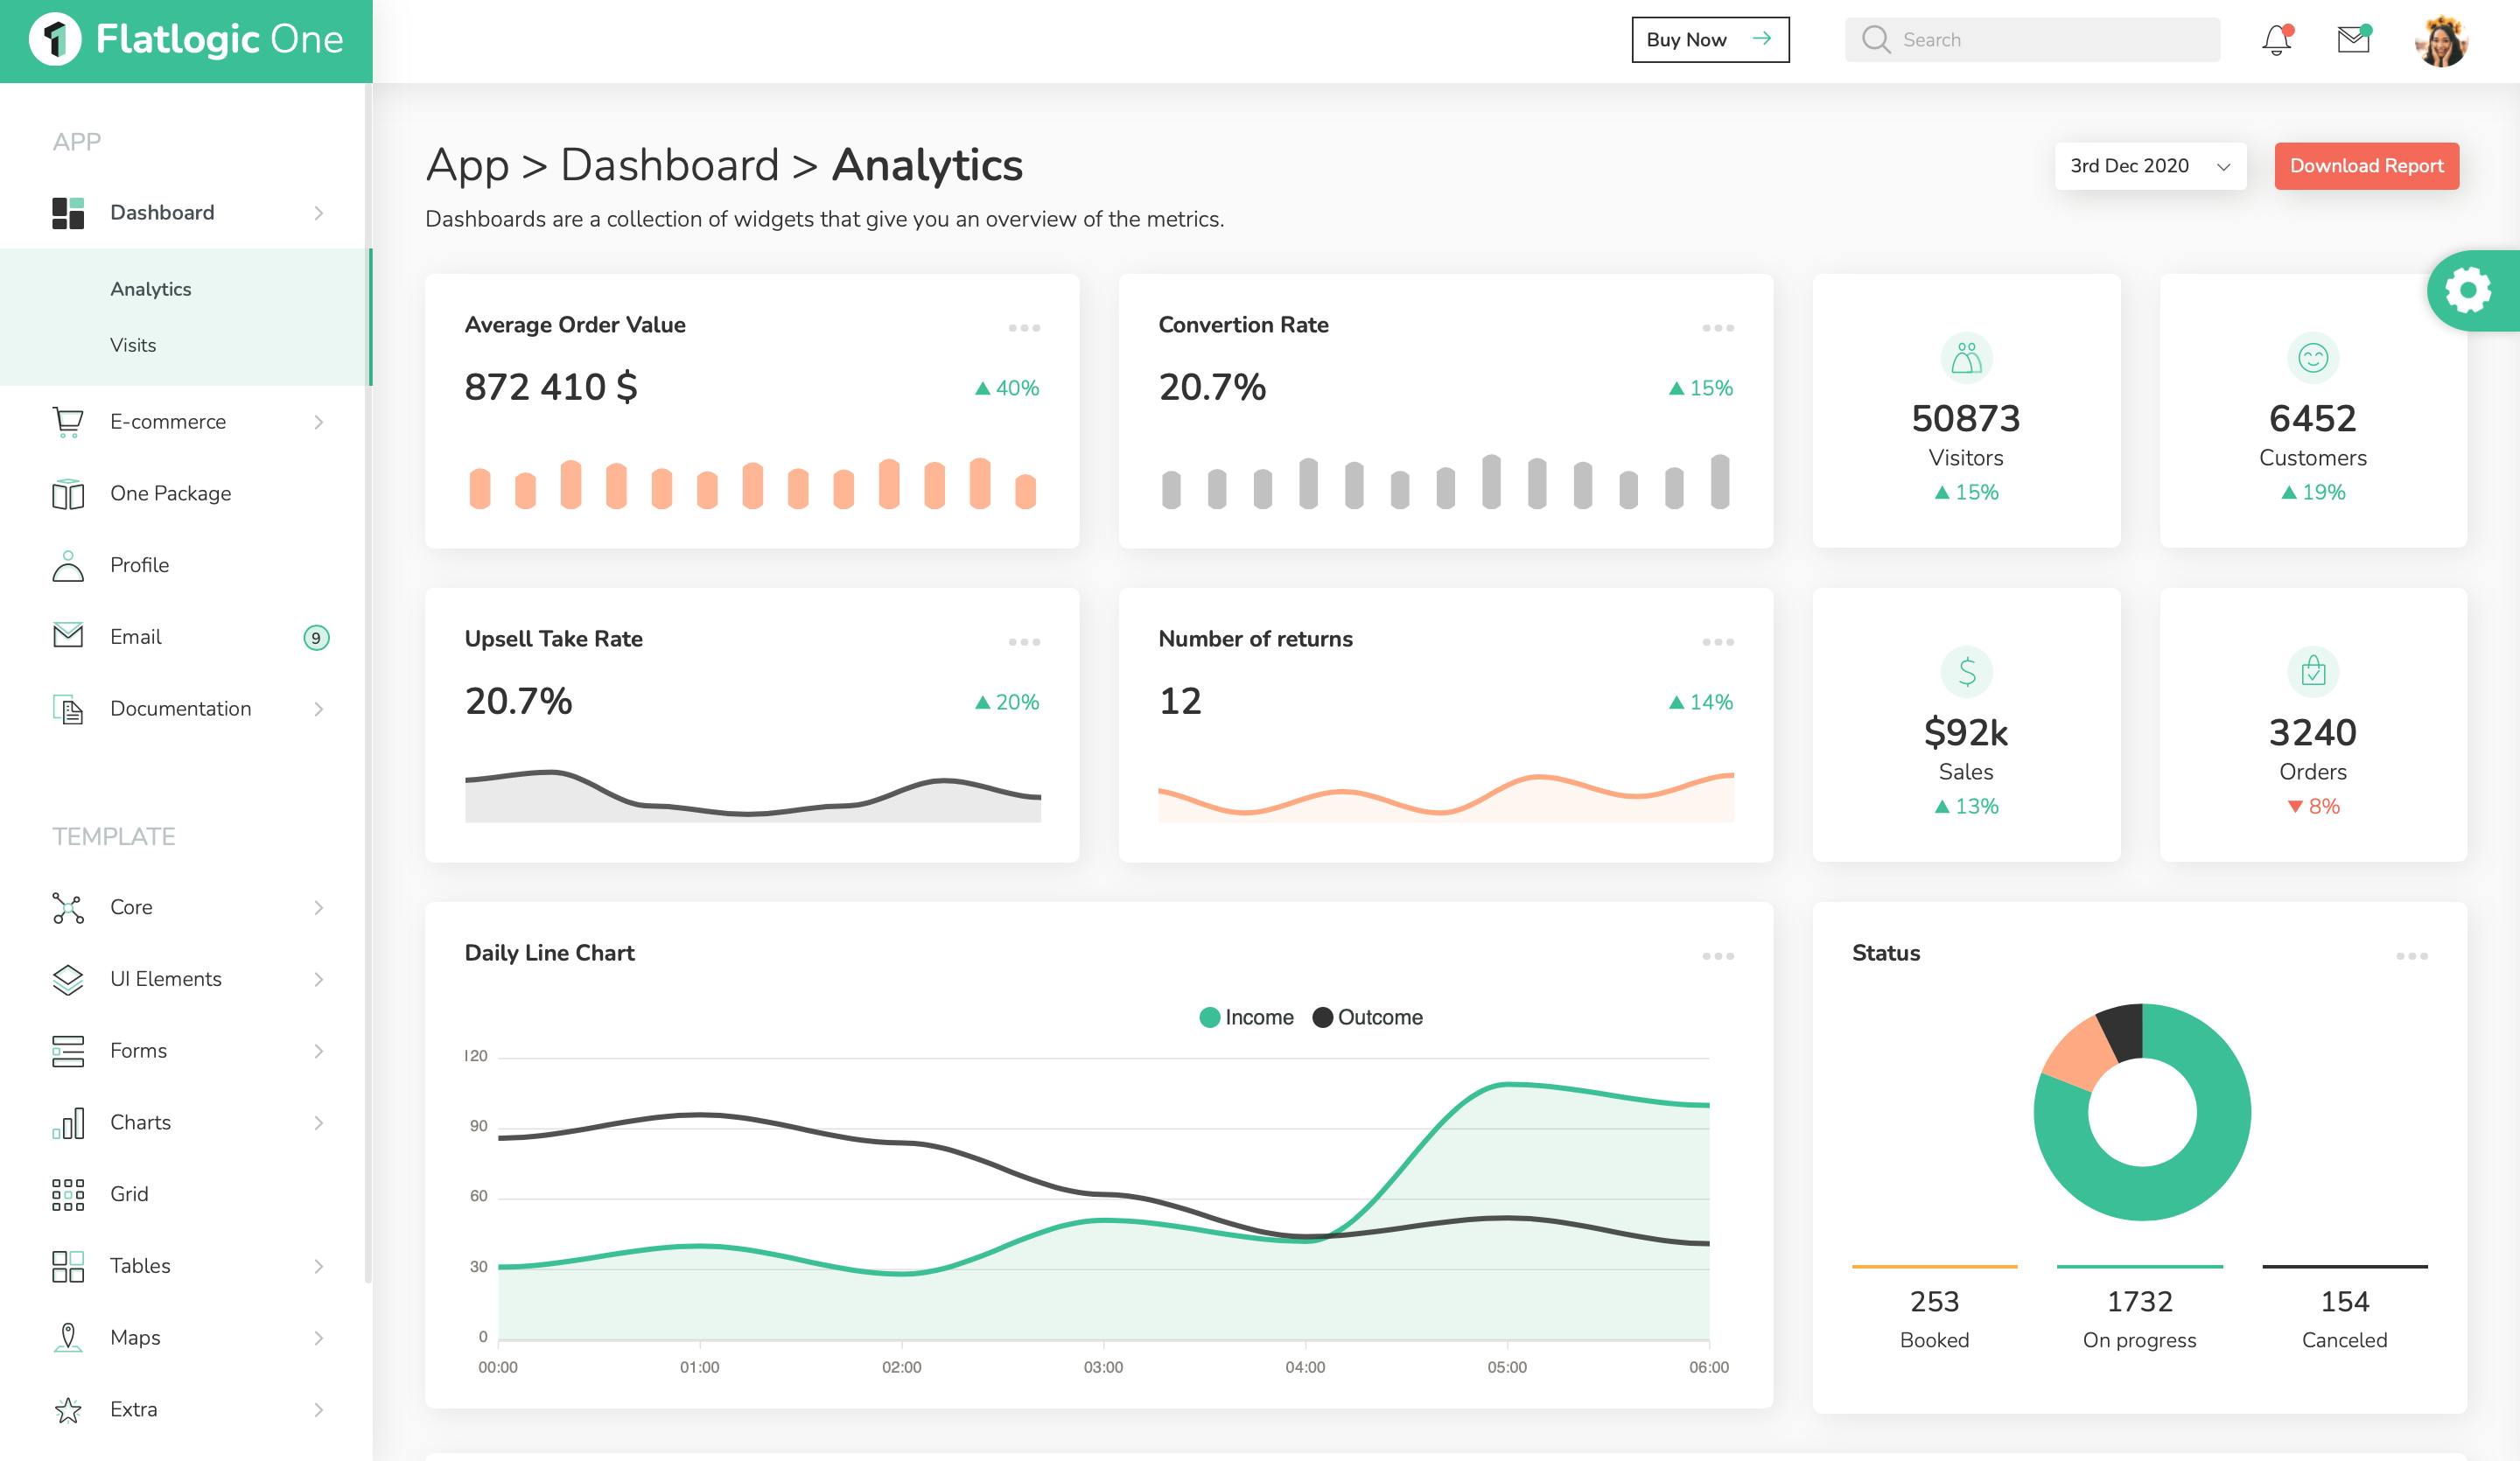Open the mail envelope icon in header
The height and width of the screenshot is (1461, 2520).
(x=2354, y=40)
